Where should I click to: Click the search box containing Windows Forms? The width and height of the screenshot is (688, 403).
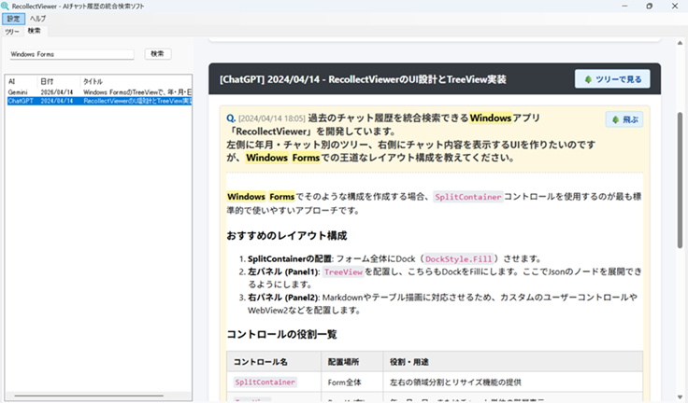(71, 54)
